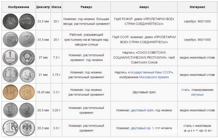
Task: Click «Номинал, год чеканки, большая звезда» description
Action: tap(86, 22)
